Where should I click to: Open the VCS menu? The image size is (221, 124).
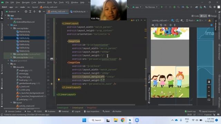click(67, 2)
